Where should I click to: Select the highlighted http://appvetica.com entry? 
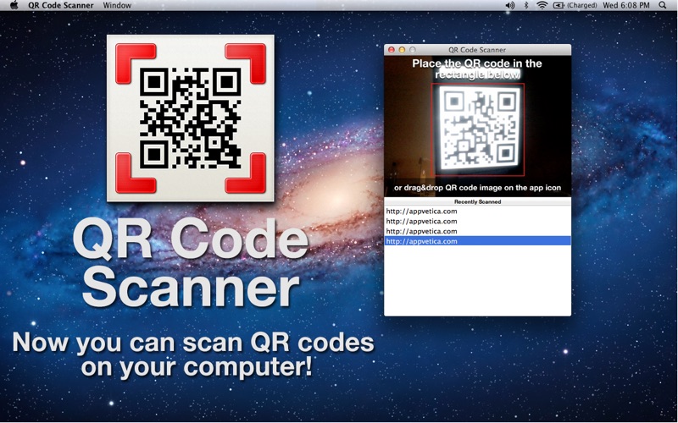(x=477, y=241)
